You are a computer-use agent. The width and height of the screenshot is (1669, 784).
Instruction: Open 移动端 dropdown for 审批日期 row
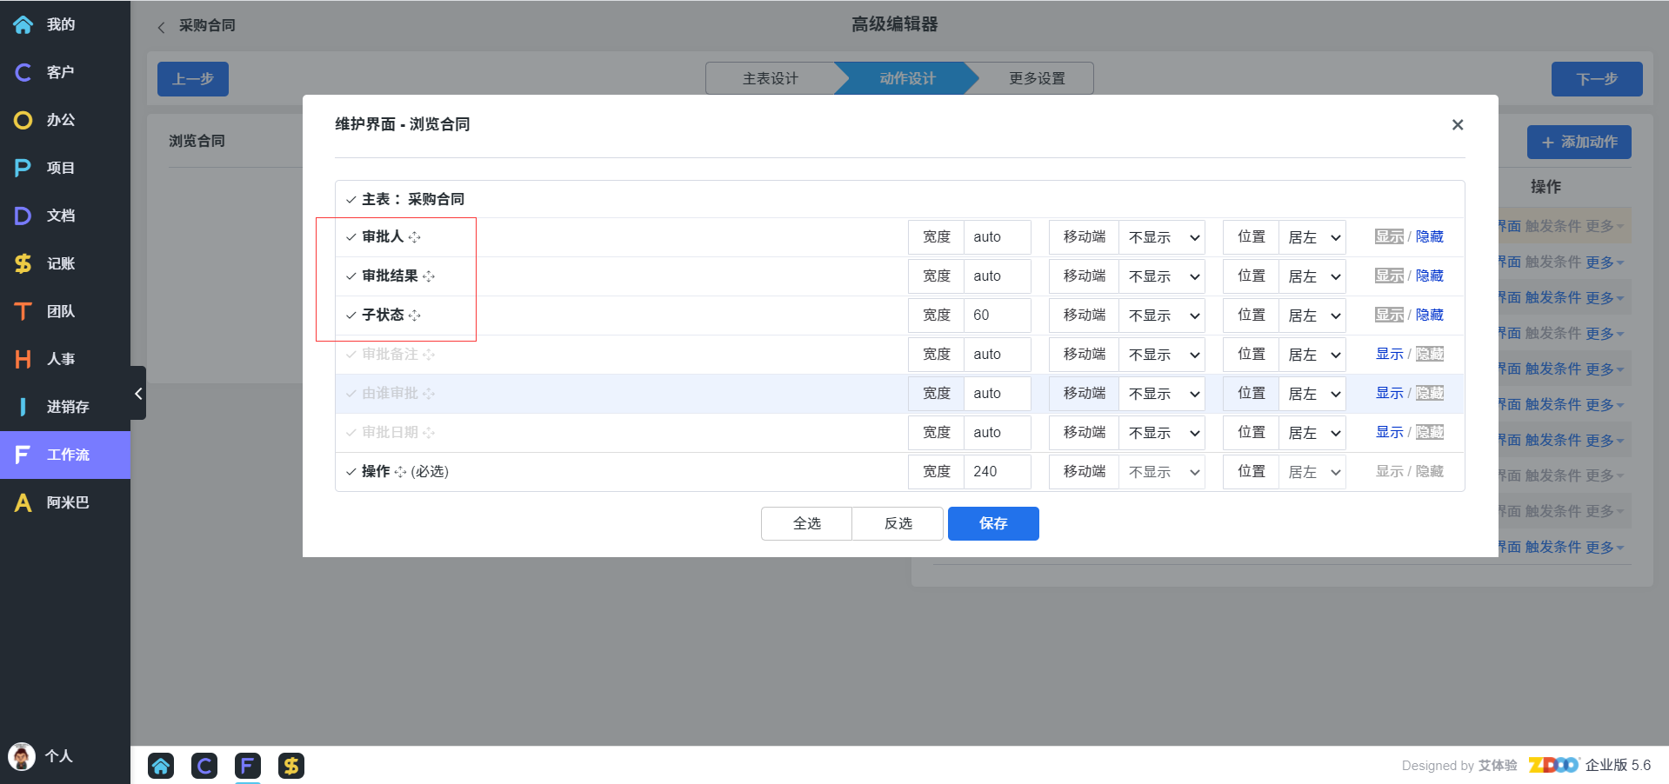tap(1161, 433)
